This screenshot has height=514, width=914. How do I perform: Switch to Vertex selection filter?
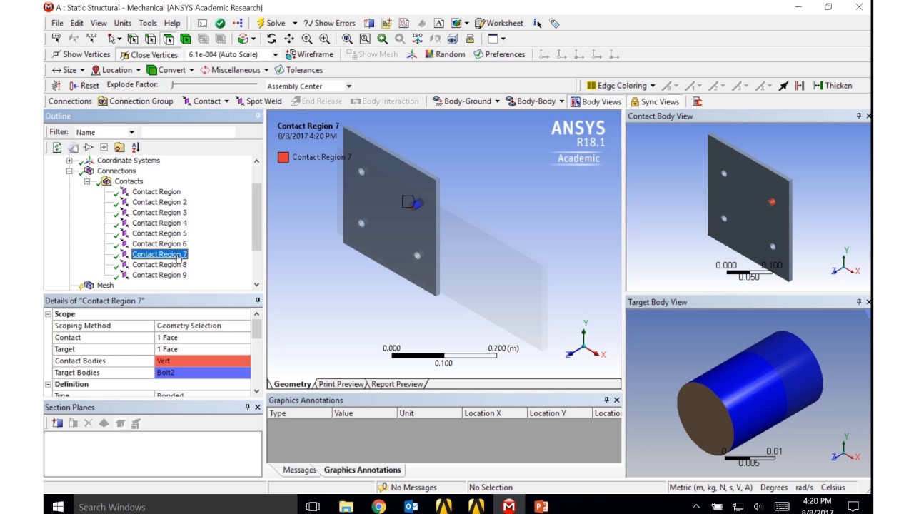[x=133, y=39]
